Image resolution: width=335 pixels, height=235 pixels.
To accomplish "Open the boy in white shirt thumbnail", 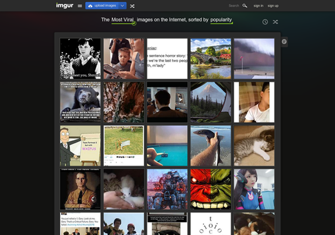I will point(254,102).
